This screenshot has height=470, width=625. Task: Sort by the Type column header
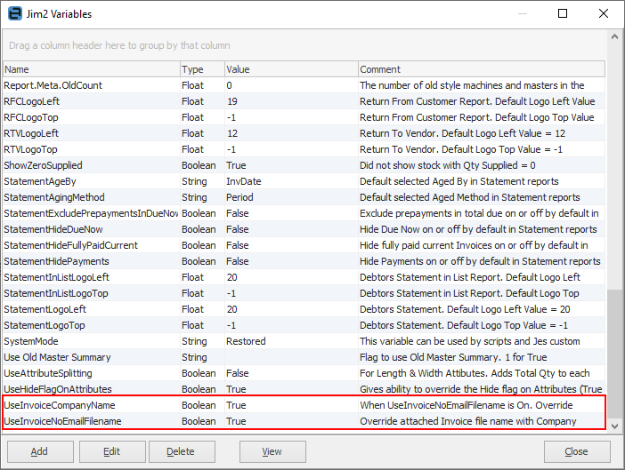coord(199,69)
